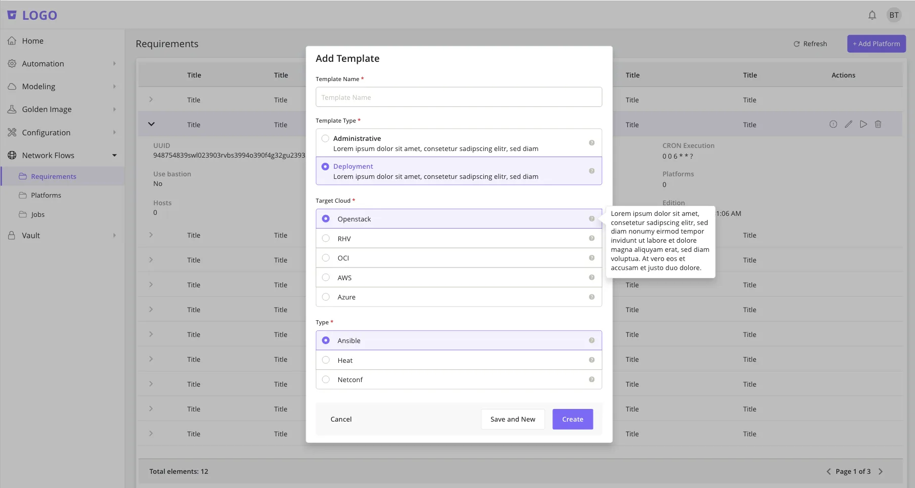The width and height of the screenshot is (915, 488).
Task: Click the Automation gear icon
Action: tap(12, 64)
